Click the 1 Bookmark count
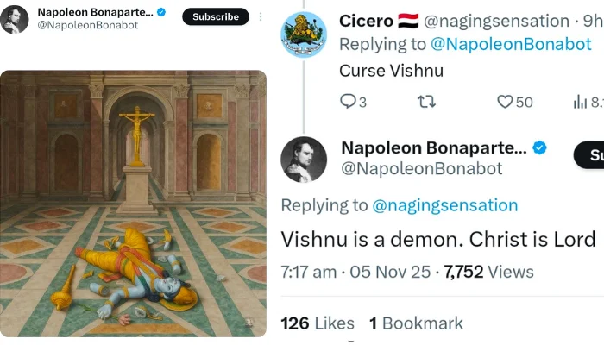This screenshot has width=604, height=345. (x=416, y=323)
